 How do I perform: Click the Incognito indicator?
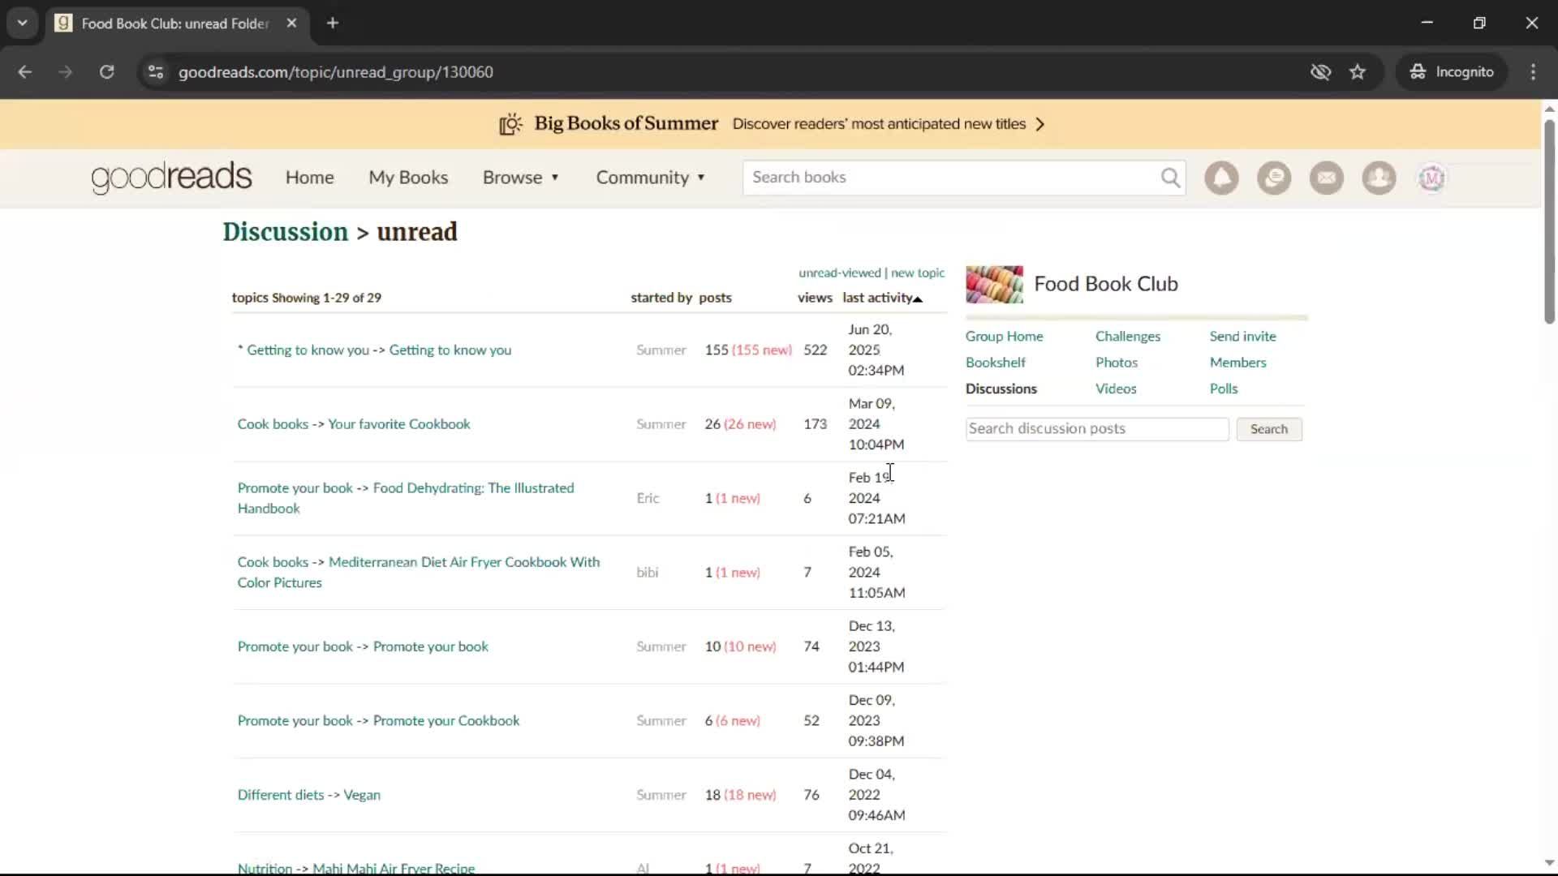pos(1452,72)
